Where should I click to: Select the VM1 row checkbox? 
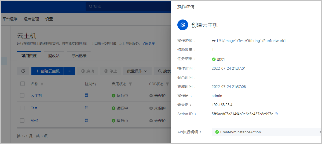[23, 120]
